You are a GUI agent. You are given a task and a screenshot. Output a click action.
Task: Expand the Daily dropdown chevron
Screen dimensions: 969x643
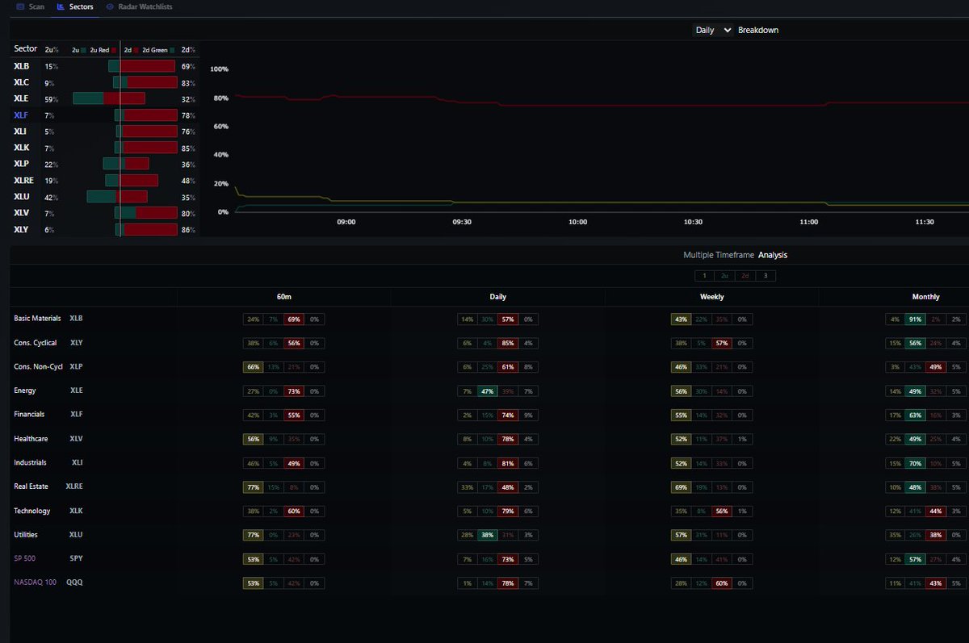[x=728, y=30]
